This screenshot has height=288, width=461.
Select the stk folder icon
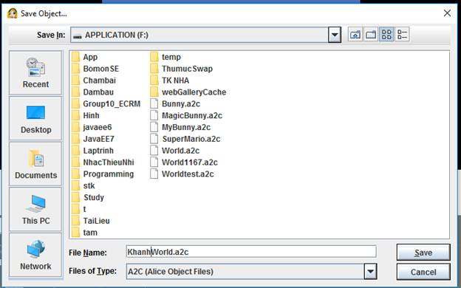(x=76, y=186)
